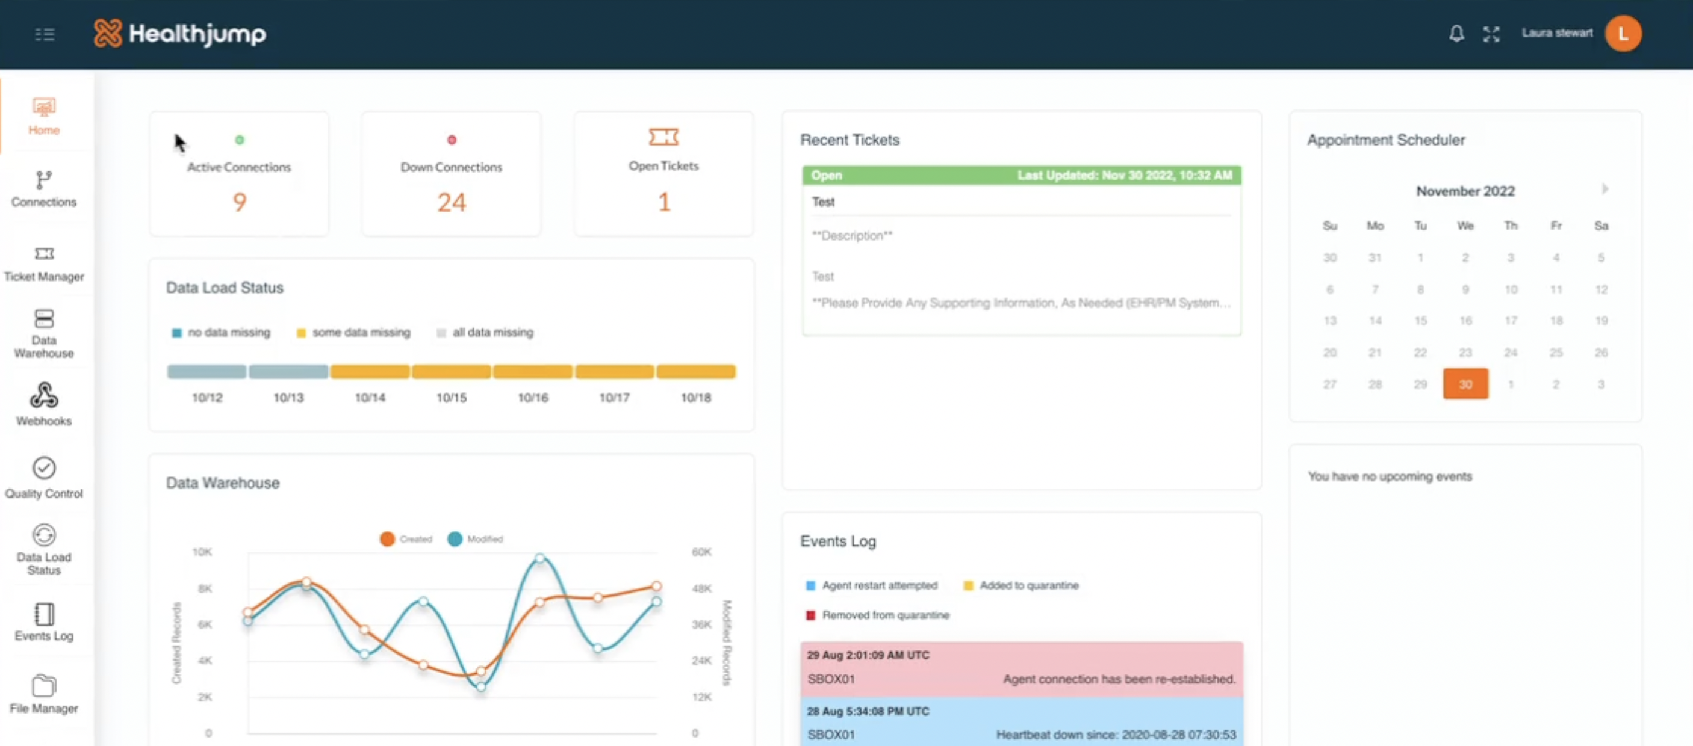The height and width of the screenshot is (746, 1693).
Task: Select November 1 in the calendar
Action: tap(1420, 257)
